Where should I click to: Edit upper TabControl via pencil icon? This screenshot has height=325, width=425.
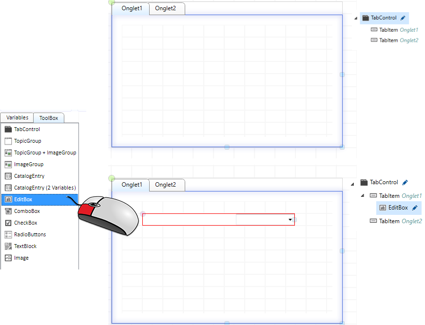tap(403, 18)
